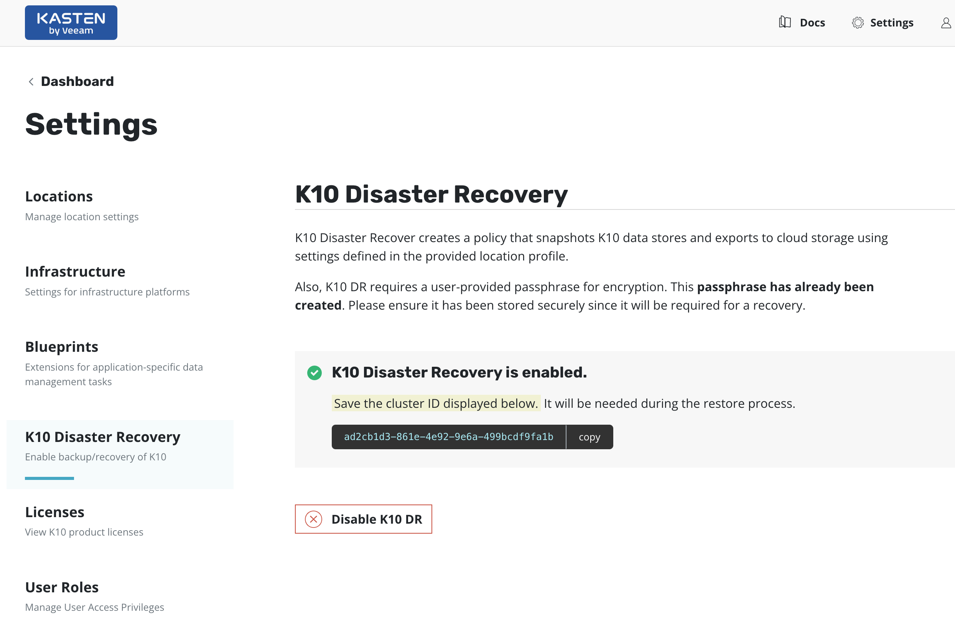
Task: Open the Docs link
Action: coord(812,23)
